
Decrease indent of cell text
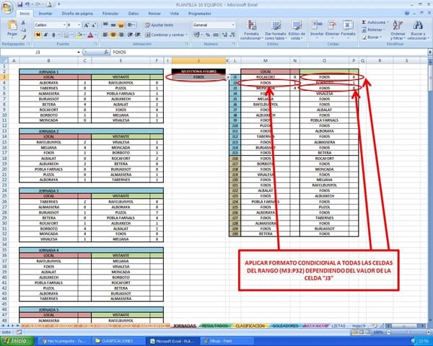point(130,35)
